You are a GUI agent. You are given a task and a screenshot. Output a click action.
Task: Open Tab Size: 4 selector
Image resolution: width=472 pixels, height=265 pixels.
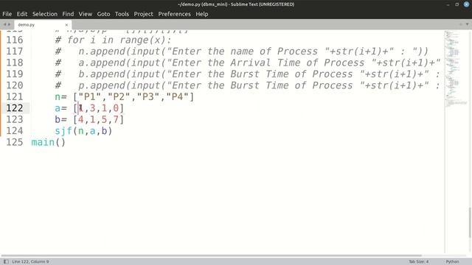419,262
